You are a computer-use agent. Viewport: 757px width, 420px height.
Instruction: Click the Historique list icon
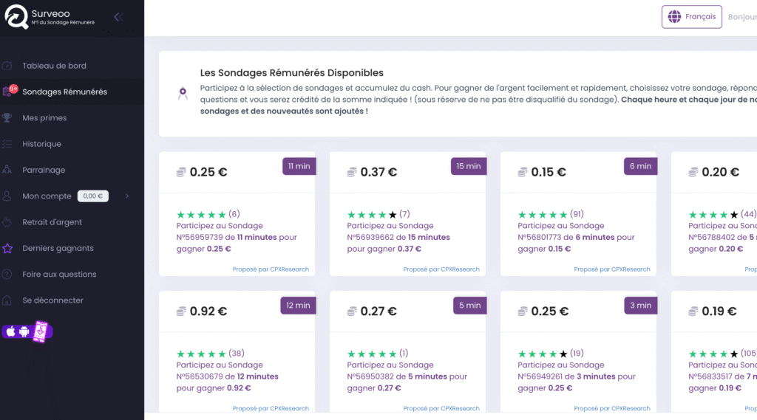[x=7, y=144]
